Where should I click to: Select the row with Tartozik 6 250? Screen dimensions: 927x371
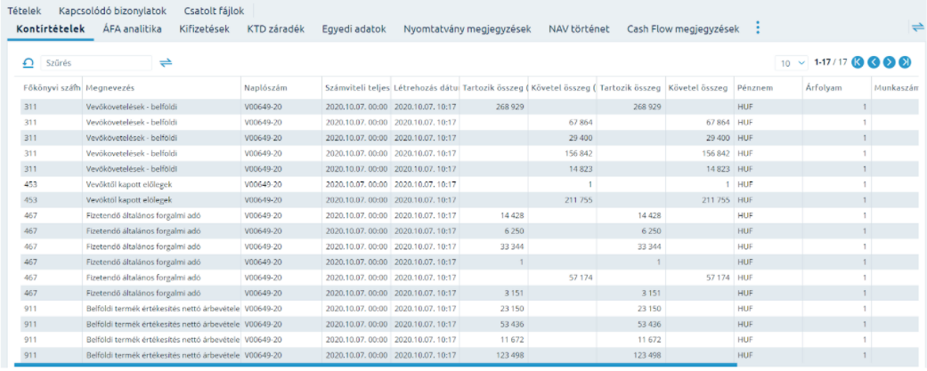click(470, 230)
